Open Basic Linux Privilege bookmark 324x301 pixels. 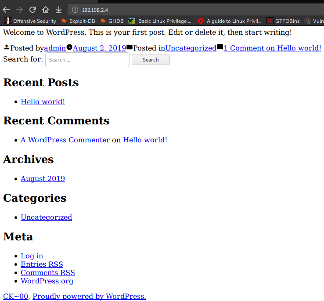click(x=160, y=21)
